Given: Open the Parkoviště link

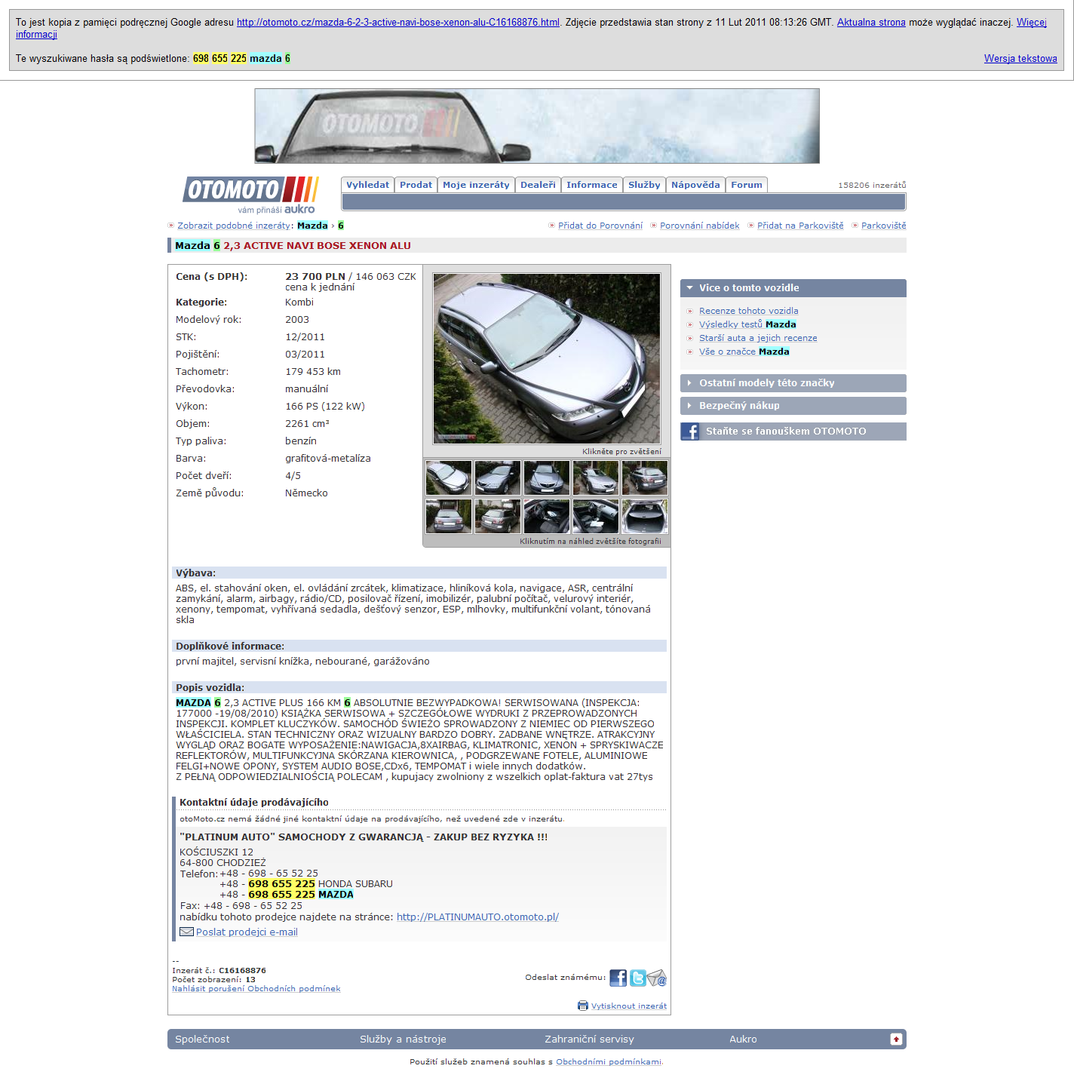Looking at the screenshot, I should pyautogui.click(x=884, y=226).
